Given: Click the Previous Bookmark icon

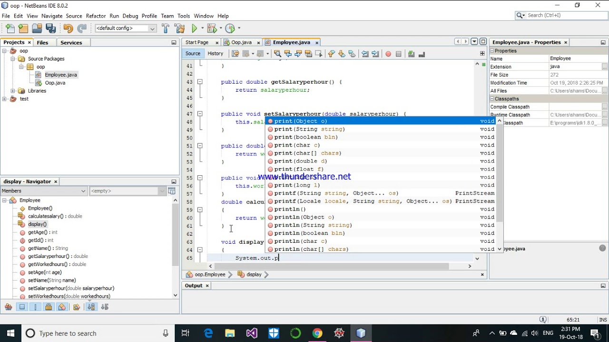Looking at the screenshot, I should tap(332, 54).
